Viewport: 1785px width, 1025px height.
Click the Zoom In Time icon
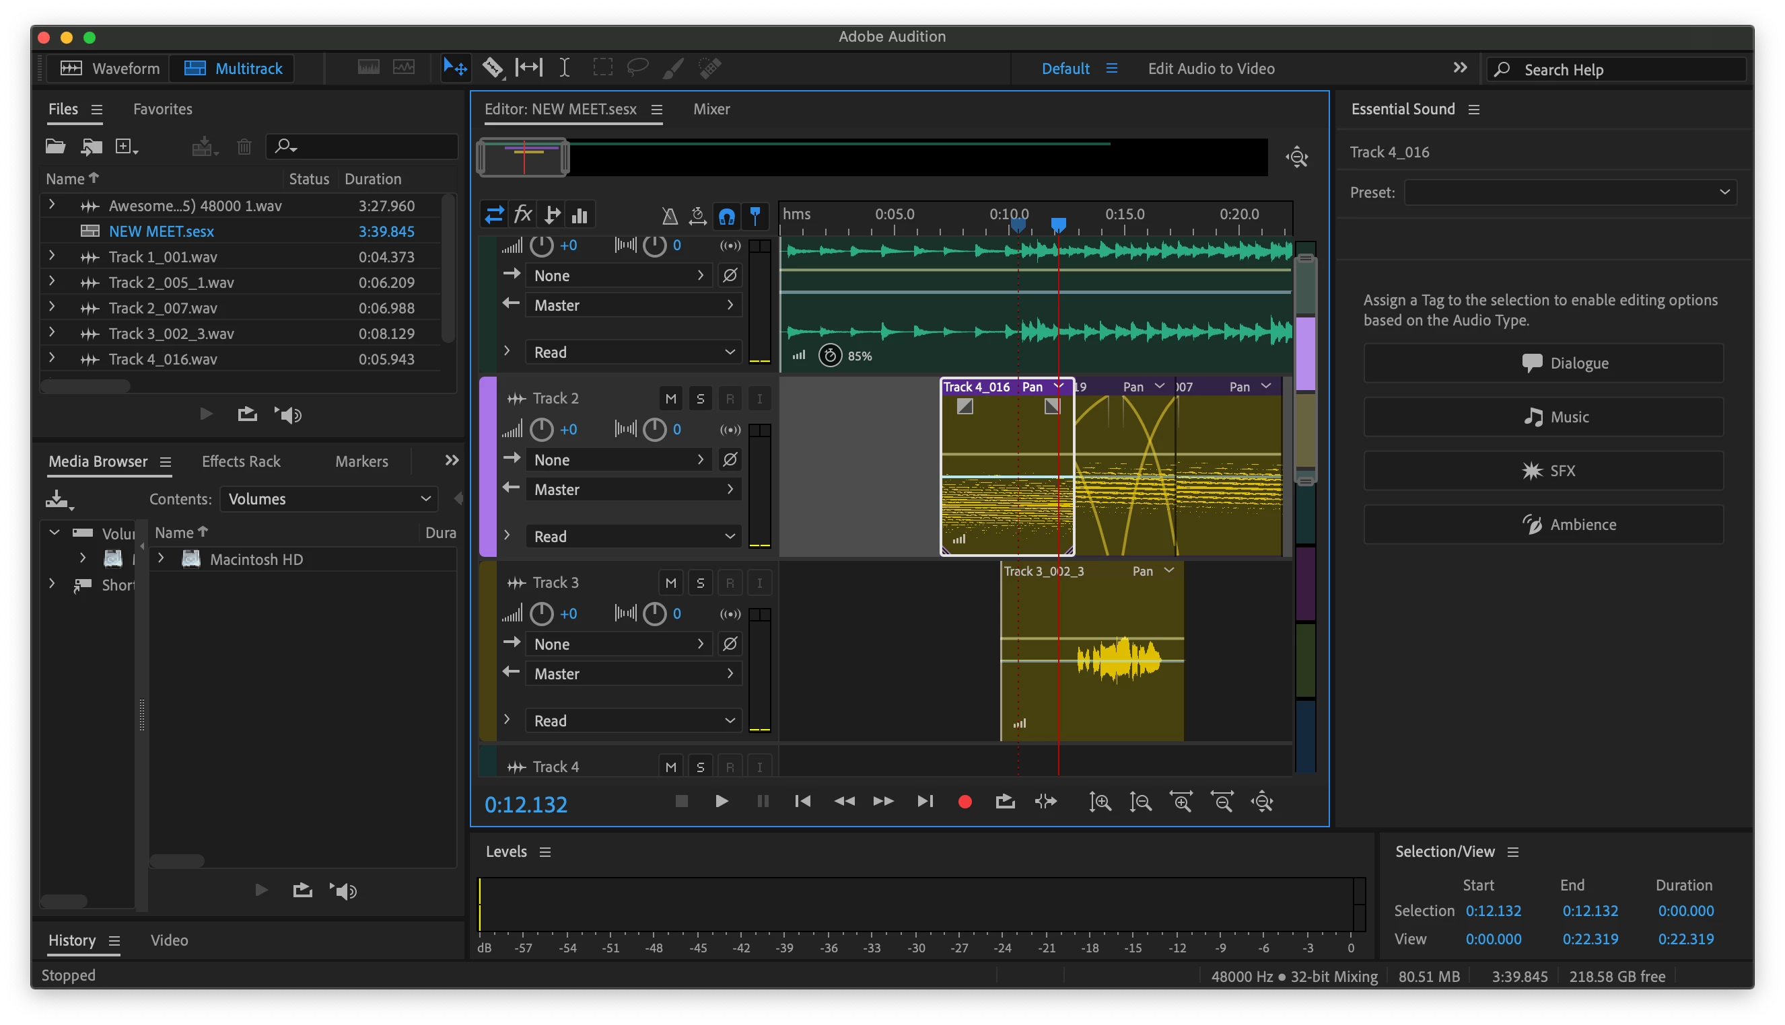(x=1181, y=801)
